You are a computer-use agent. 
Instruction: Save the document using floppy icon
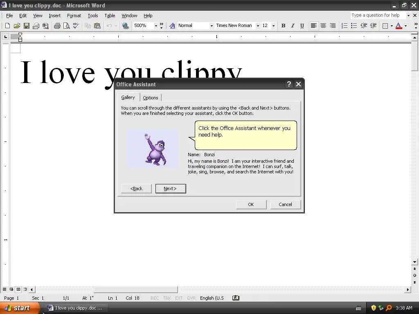pyautogui.click(x=27, y=26)
